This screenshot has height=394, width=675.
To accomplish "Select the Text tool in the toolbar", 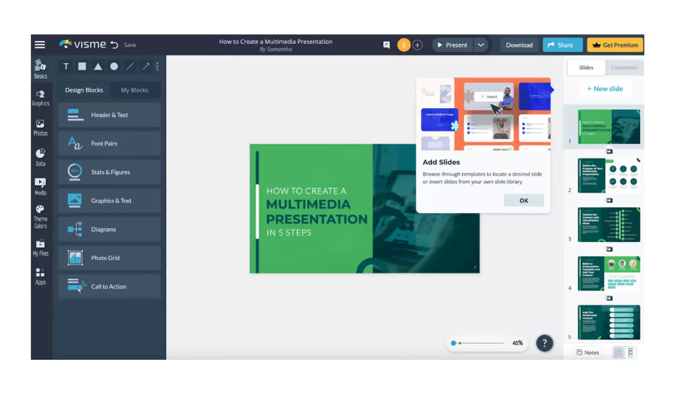I will coord(66,66).
